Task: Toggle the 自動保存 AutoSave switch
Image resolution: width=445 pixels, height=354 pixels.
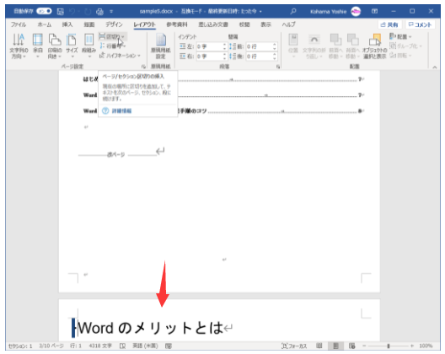Action: 45,11
